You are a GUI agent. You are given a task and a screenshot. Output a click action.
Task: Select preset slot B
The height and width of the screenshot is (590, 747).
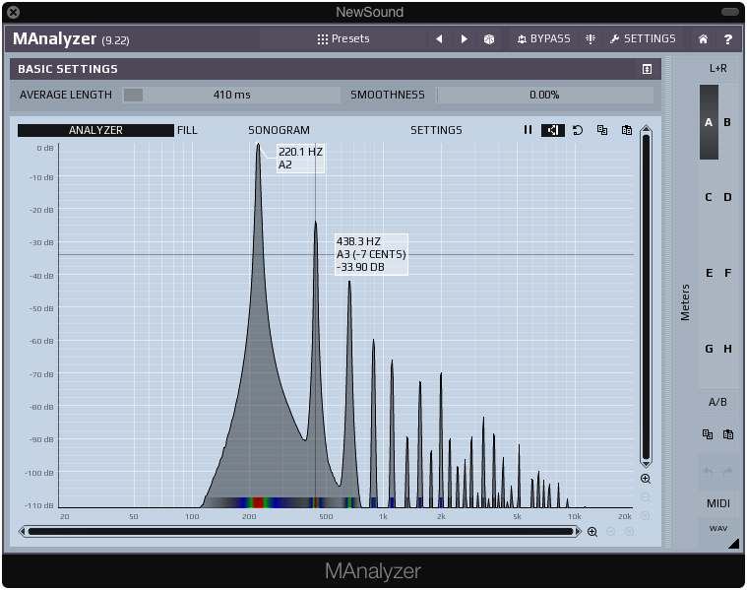click(727, 122)
